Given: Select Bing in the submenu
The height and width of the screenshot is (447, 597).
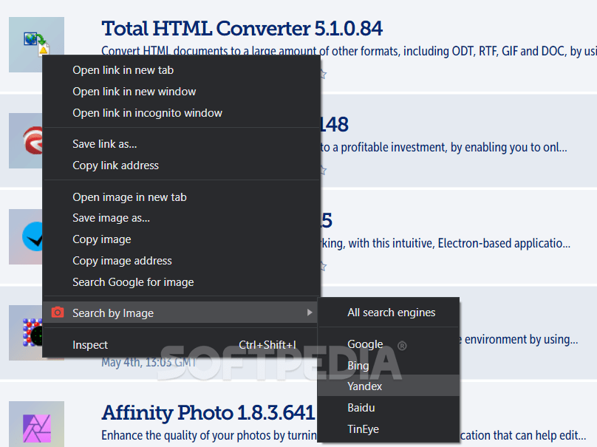Looking at the screenshot, I should 389,365.
